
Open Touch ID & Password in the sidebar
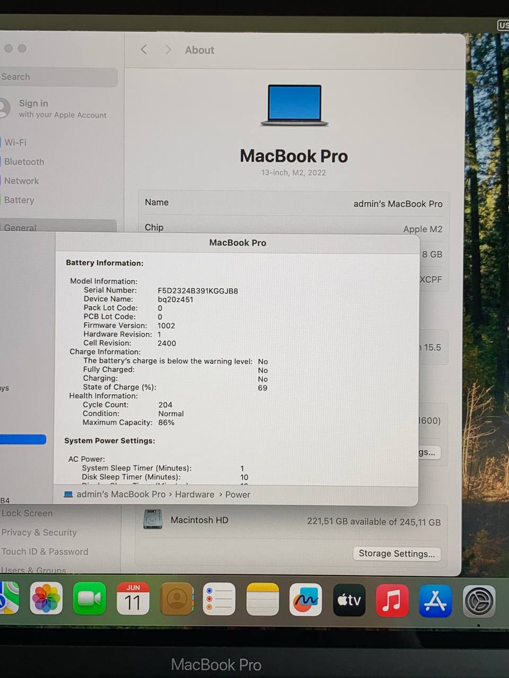tap(45, 551)
